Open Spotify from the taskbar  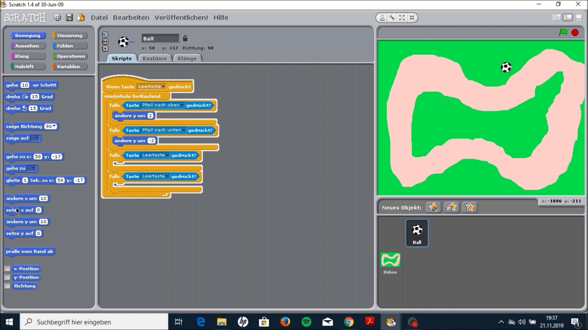306,322
